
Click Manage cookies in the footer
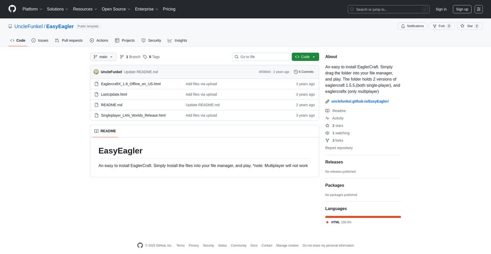pyautogui.click(x=287, y=245)
